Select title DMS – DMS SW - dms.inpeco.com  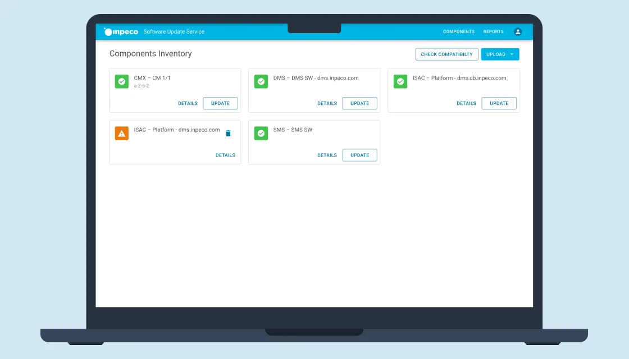316,78
